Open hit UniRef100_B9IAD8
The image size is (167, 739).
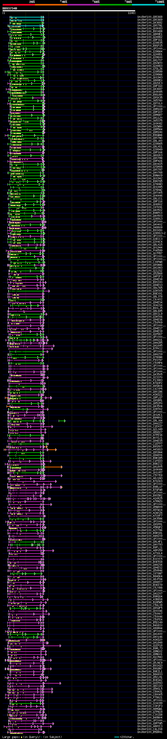[x=150, y=31]
